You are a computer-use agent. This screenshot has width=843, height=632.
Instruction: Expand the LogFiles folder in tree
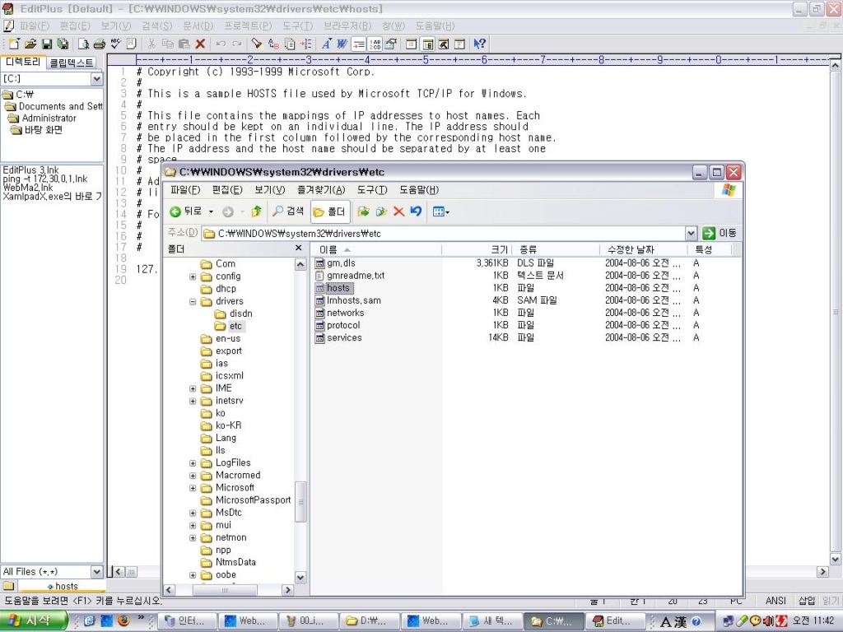click(193, 462)
